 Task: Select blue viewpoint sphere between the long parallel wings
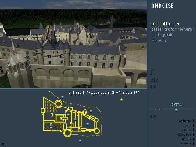pos(75,119)
